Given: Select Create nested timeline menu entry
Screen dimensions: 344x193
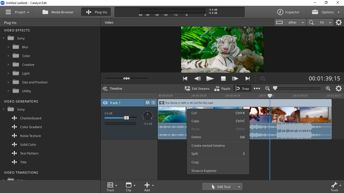Looking at the screenshot, I should [x=208, y=146].
